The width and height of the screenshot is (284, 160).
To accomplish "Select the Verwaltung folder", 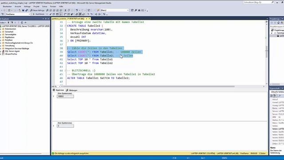I will click(10, 46).
